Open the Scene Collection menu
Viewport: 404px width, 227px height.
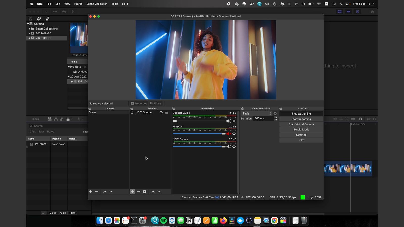(x=97, y=4)
